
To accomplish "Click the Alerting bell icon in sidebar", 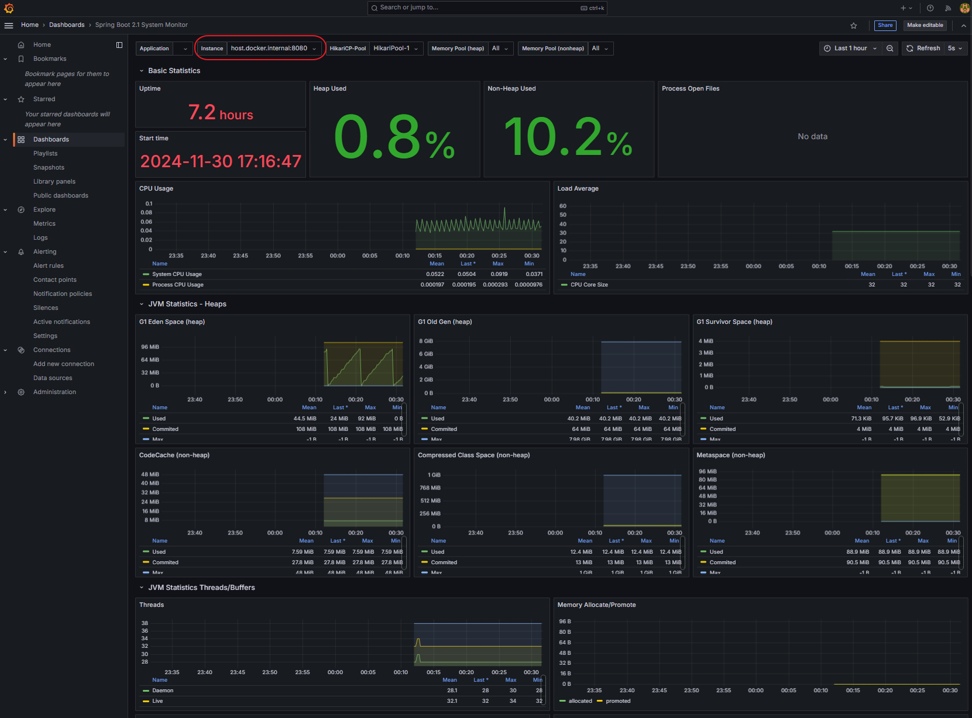I will click(x=21, y=252).
